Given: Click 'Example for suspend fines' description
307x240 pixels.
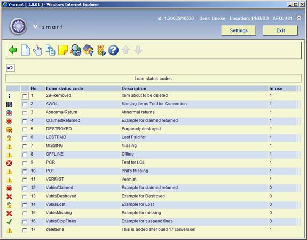Looking at the screenshot, I should [x=147, y=221].
